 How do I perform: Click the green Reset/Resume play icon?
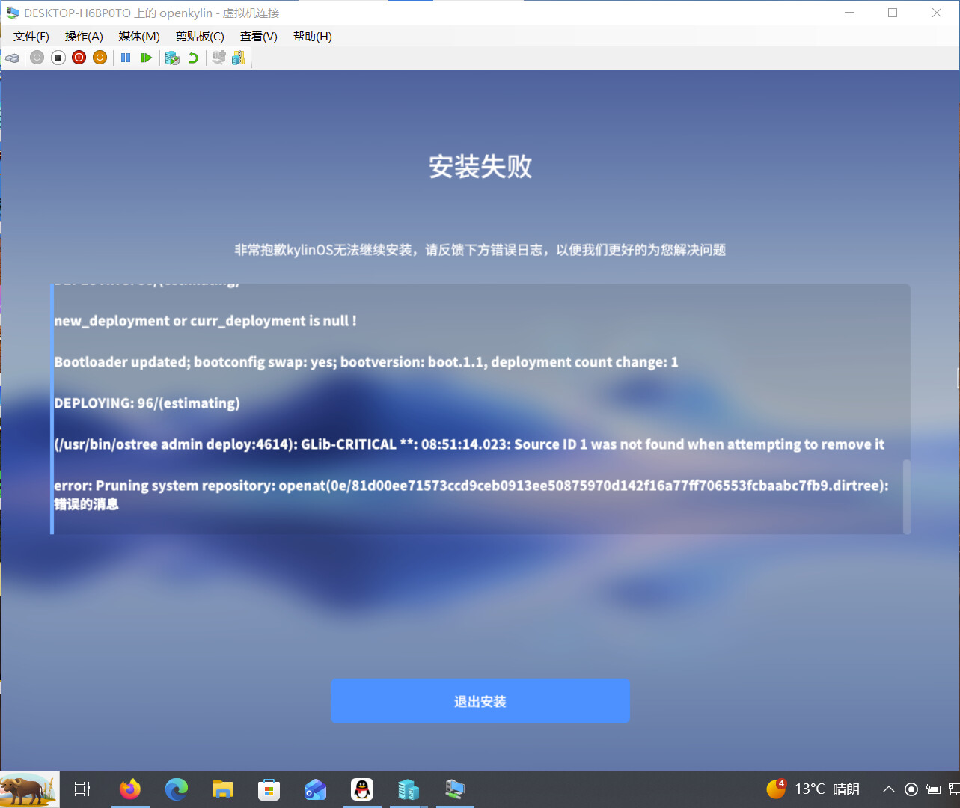[x=147, y=58]
